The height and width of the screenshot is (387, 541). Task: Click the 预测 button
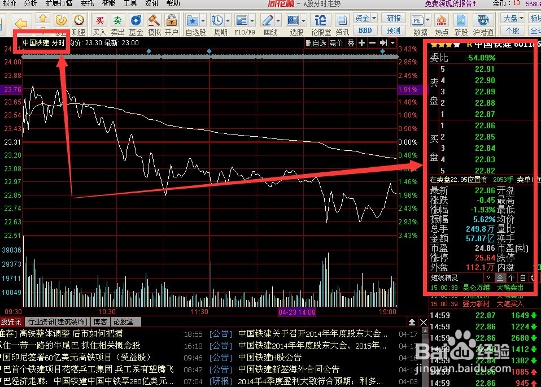click(394, 31)
